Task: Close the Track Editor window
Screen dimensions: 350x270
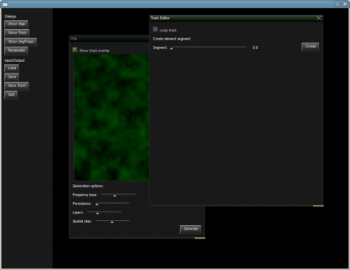Action: [318, 18]
